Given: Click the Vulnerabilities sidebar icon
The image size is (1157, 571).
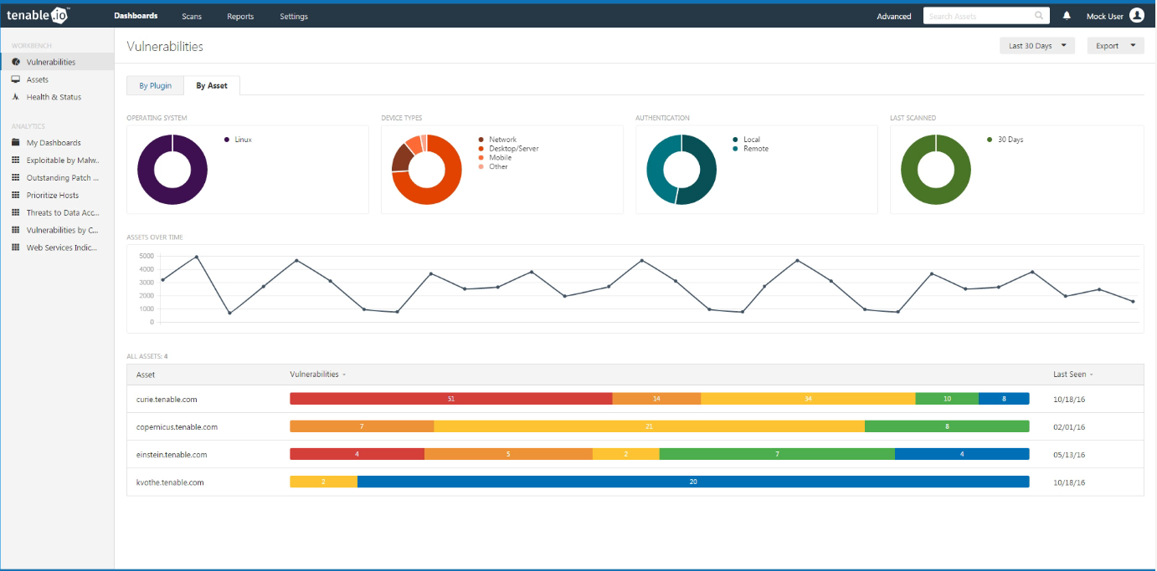Looking at the screenshot, I should pyautogui.click(x=16, y=62).
